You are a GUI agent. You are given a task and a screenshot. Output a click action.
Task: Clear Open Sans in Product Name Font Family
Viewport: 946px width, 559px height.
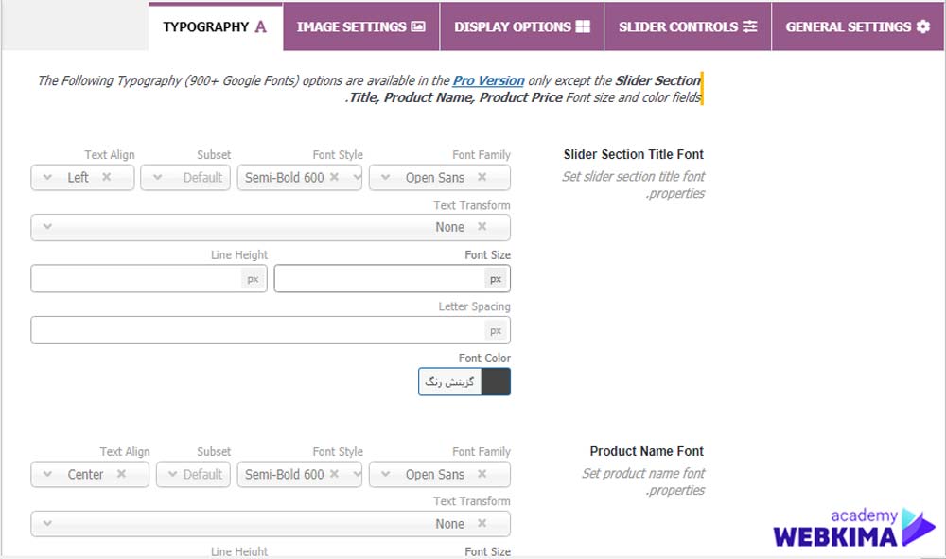(x=482, y=474)
